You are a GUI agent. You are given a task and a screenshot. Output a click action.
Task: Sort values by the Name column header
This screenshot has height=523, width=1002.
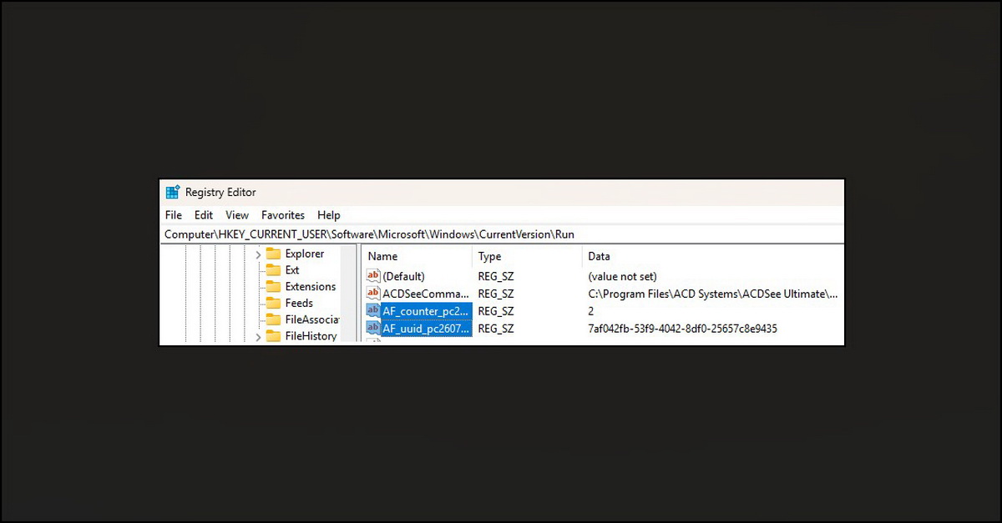click(x=417, y=257)
